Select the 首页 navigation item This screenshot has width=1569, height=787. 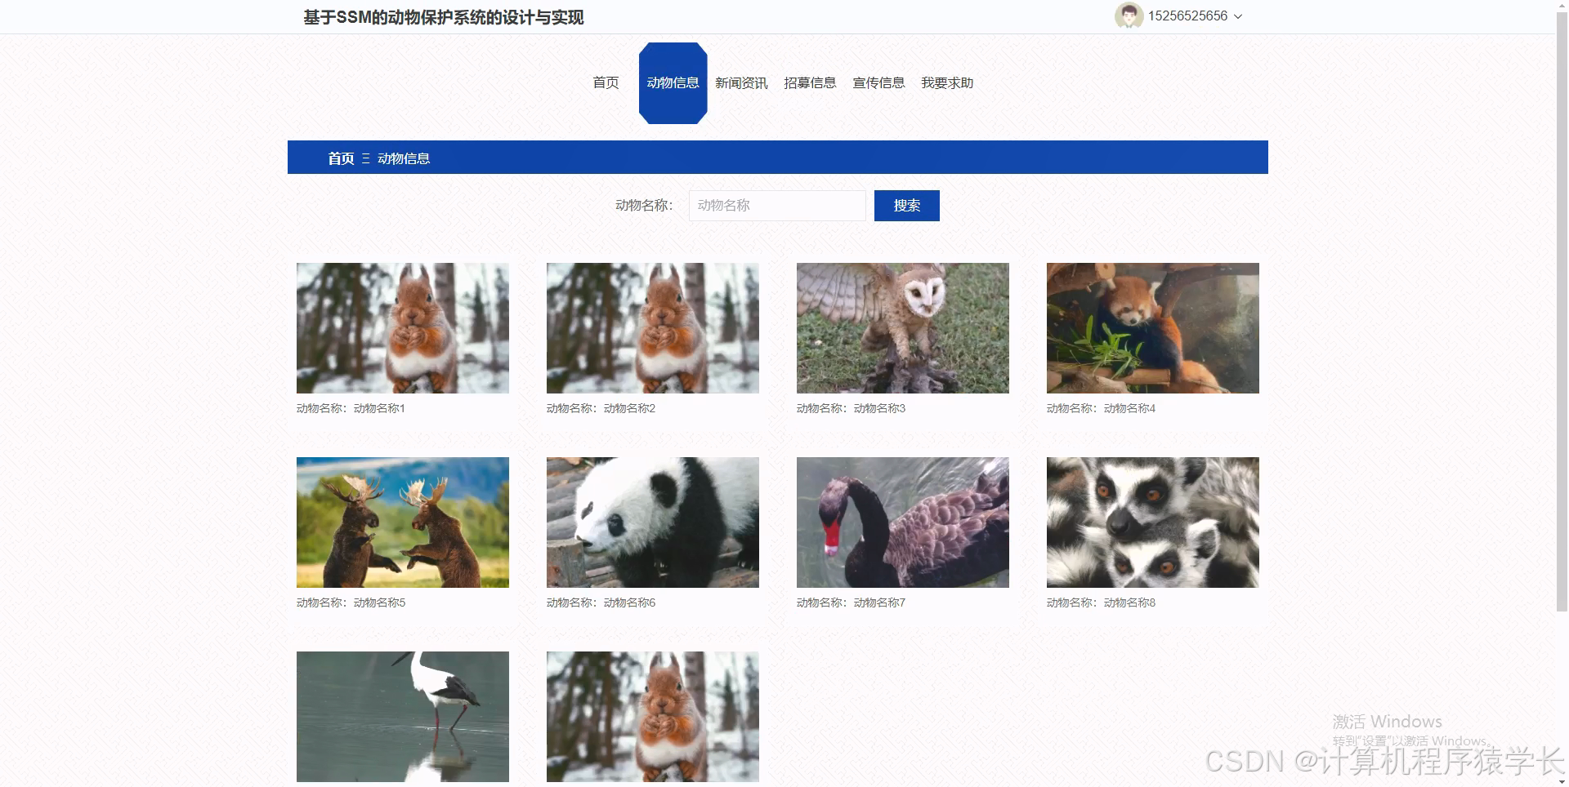(605, 82)
